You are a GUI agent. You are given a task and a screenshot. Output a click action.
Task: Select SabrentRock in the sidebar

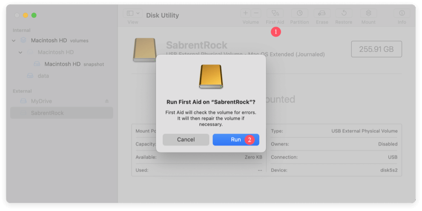pos(62,113)
